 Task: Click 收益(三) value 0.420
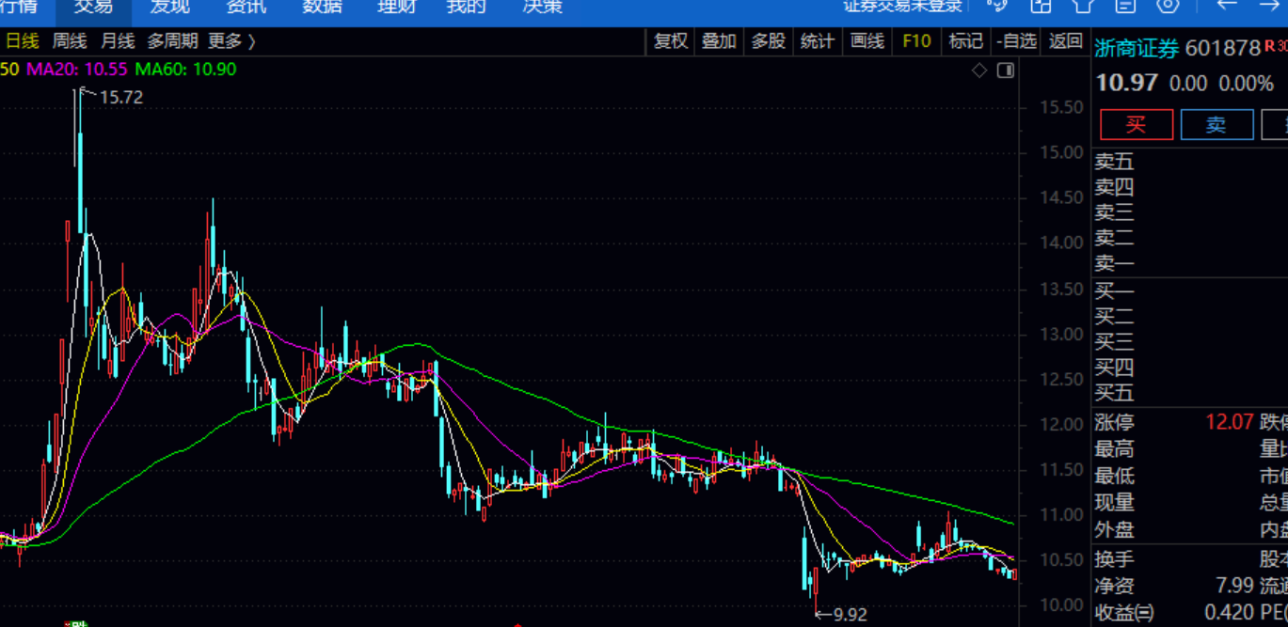click(1228, 613)
